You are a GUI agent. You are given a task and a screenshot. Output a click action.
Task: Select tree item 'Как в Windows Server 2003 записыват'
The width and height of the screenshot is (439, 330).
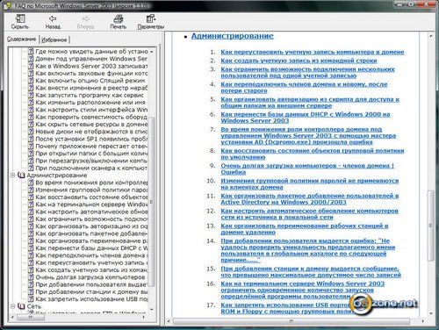point(91,66)
